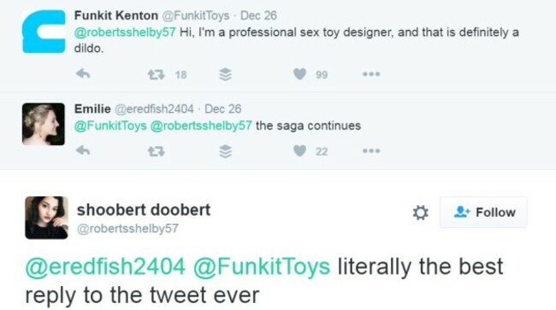
Task: Click @eredfish2404 mention in shoobert doobert's tweet
Action: [105, 266]
